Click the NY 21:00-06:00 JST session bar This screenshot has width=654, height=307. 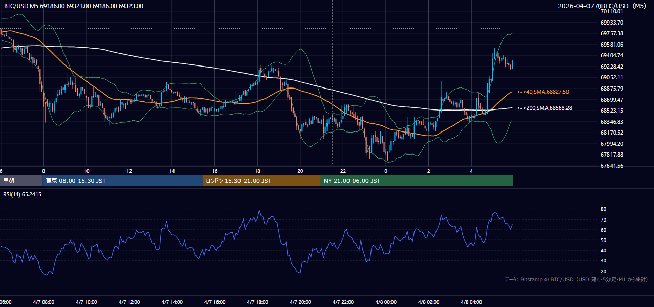pos(417,181)
